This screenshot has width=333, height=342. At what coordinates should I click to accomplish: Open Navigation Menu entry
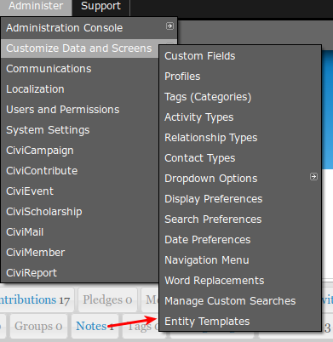pyautogui.click(x=240, y=260)
